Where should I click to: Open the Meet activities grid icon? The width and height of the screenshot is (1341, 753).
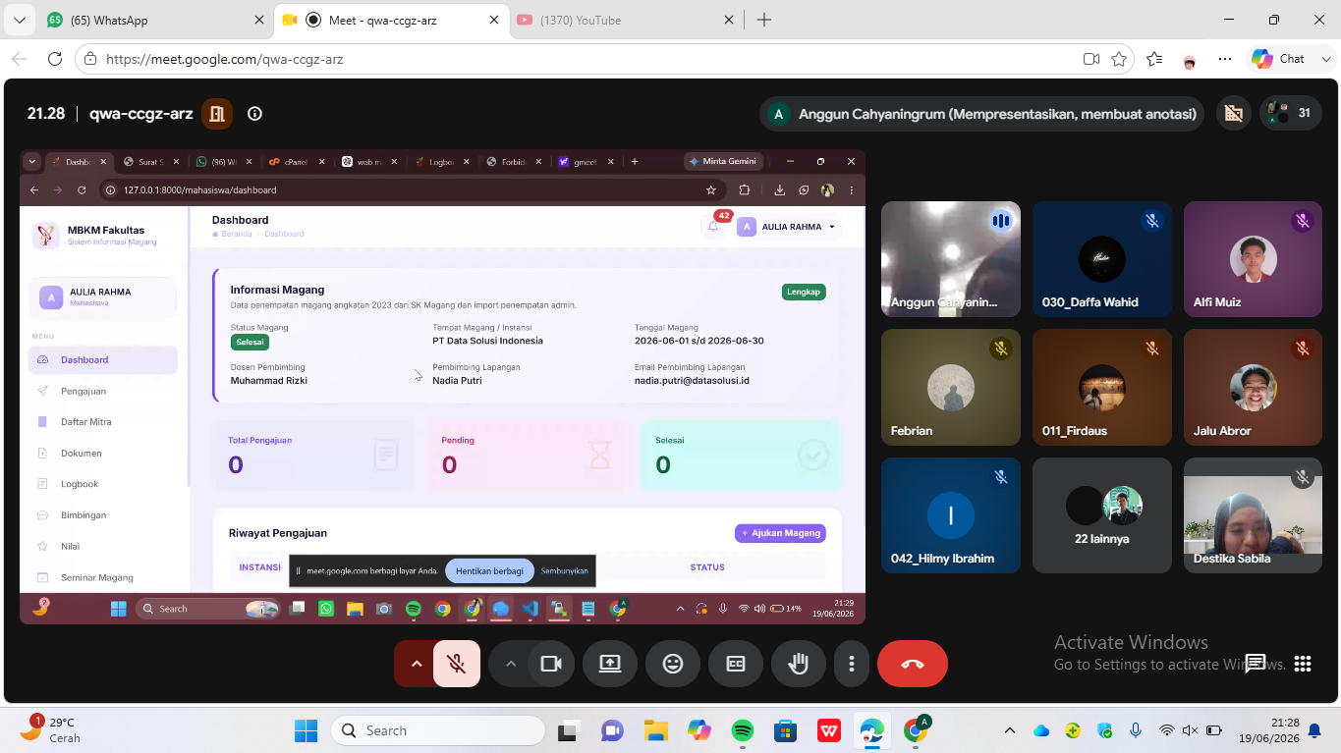click(1303, 664)
